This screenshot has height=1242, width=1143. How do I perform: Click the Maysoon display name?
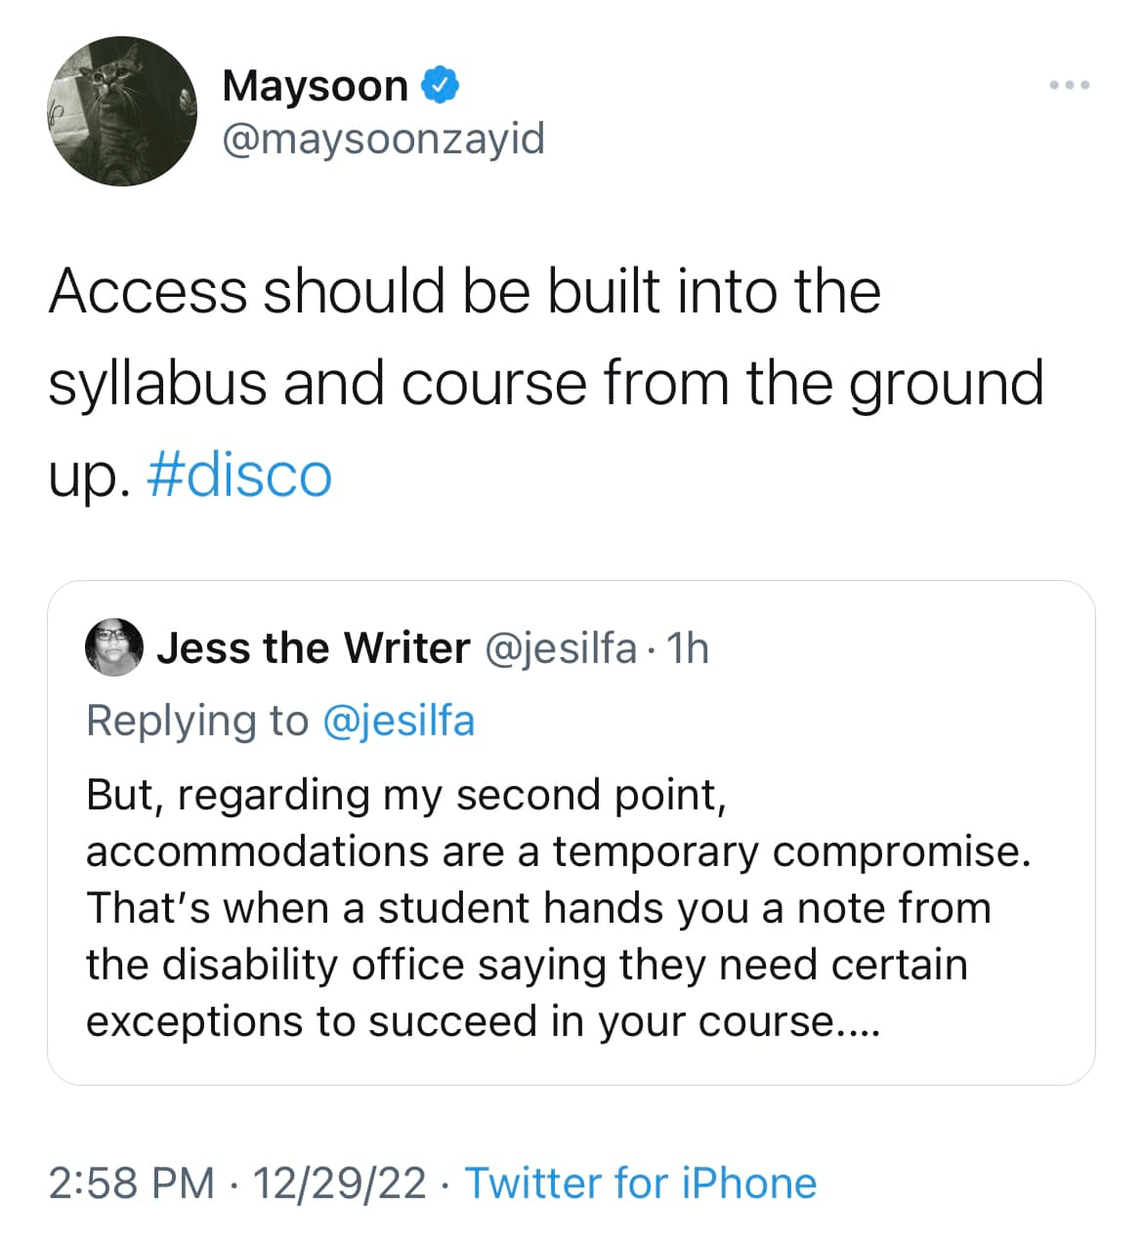coord(315,86)
